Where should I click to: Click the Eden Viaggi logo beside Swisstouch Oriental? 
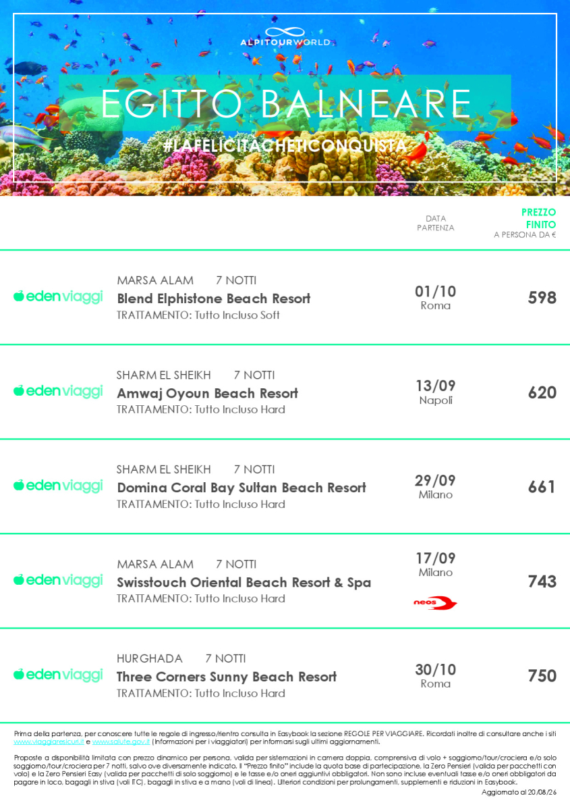click(x=58, y=580)
